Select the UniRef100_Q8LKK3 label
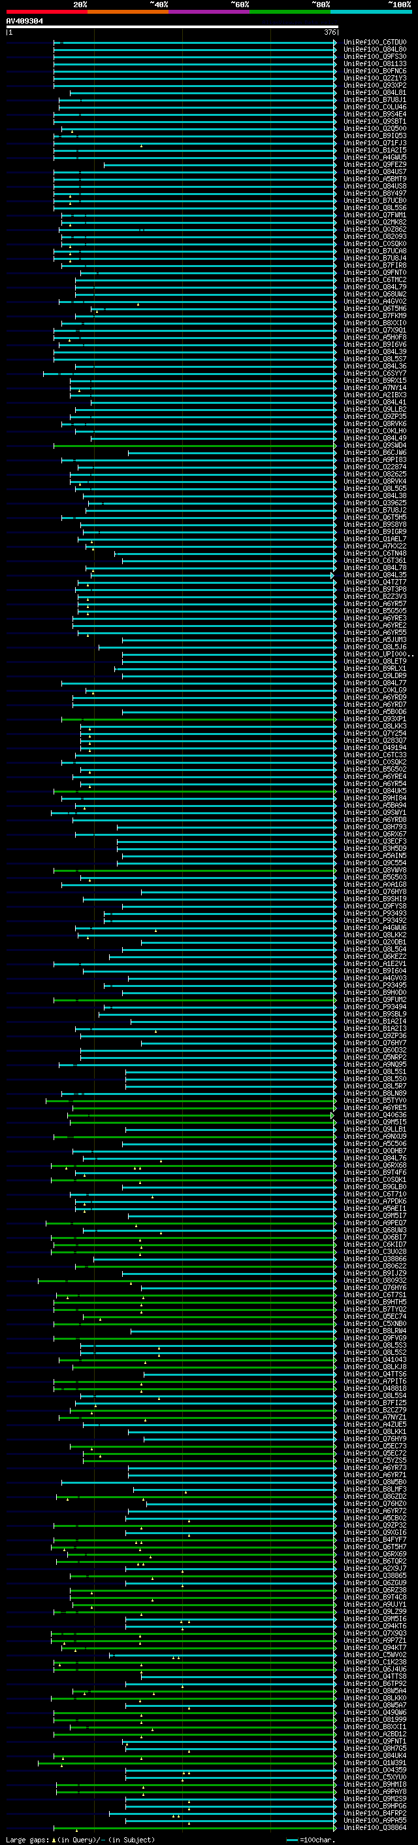 click(x=374, y=726)
